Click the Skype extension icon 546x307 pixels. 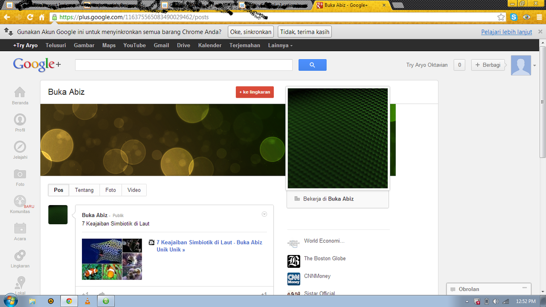[514, 17]
